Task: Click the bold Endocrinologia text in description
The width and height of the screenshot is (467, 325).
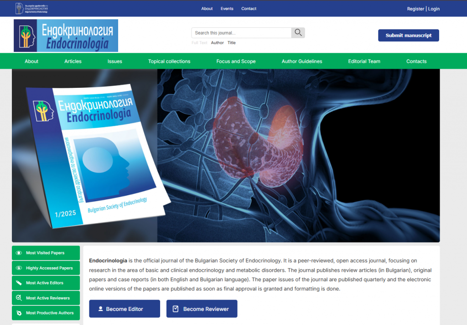Action: (108, 260)
